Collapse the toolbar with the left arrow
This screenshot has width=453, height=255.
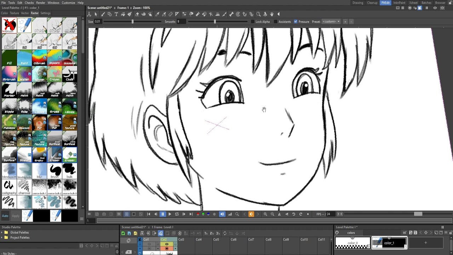coord(279,14)
